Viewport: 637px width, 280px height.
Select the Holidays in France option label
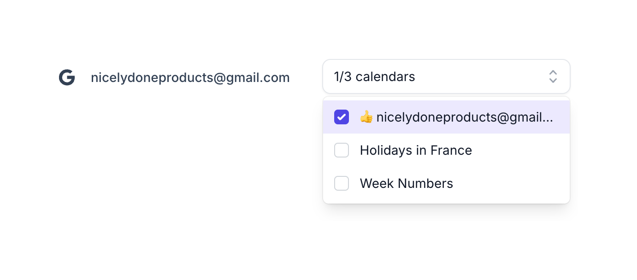(x=416, y=150)
